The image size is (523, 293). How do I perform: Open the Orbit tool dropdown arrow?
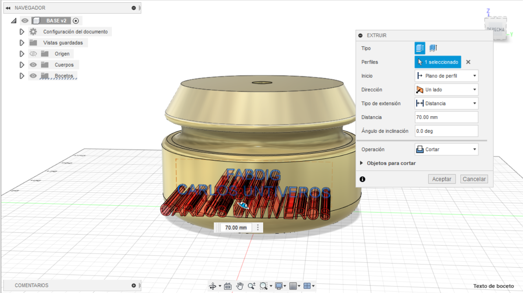click(x=220, y=286)
